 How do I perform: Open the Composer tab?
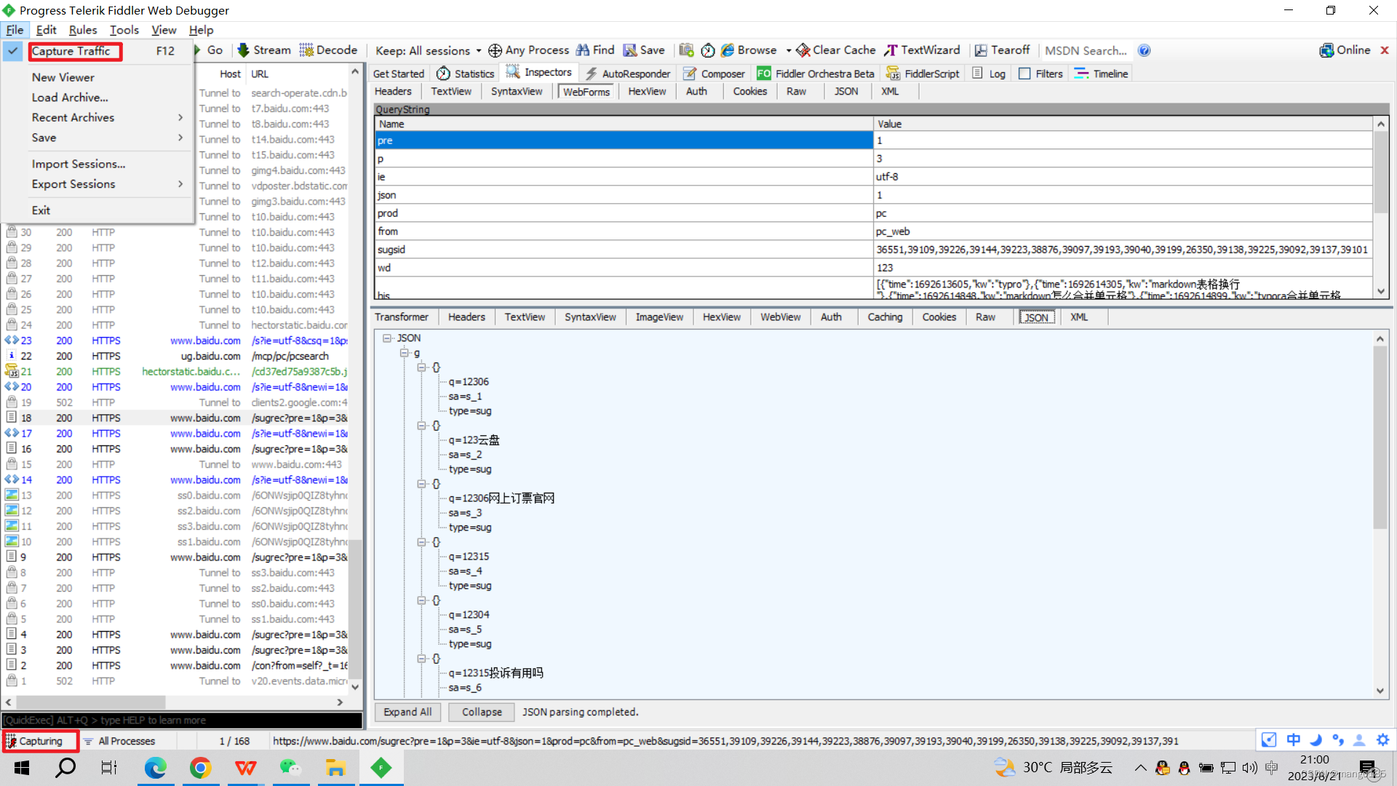tap(714, 74)
